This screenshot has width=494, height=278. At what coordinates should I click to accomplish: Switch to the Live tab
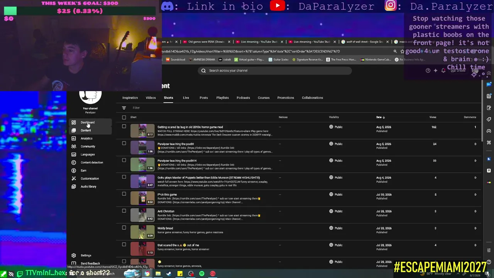[186, 98]
